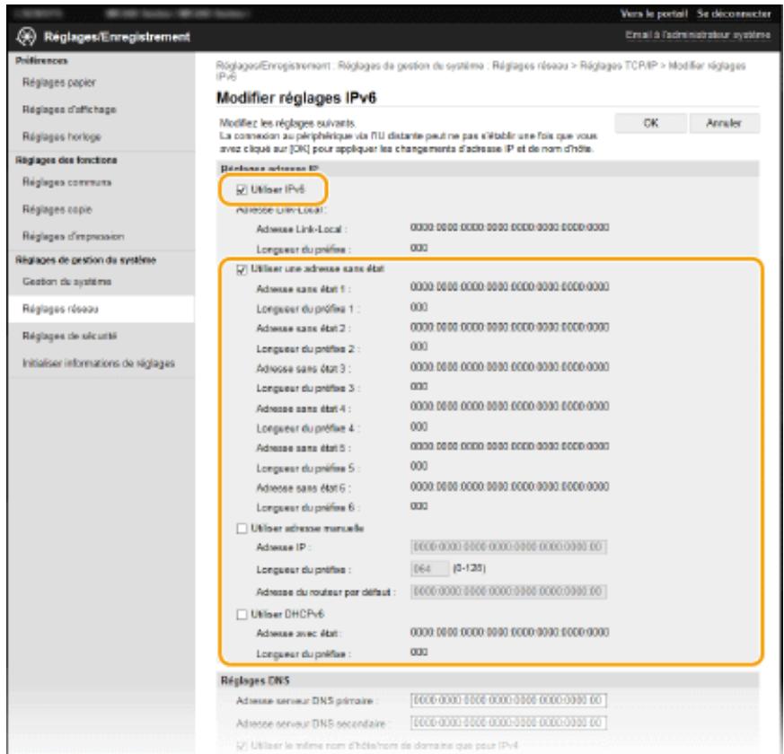This screenshot has width=784, height=754.
Task: Open Réglages d'impression menu item
Action: pos(73,236)
